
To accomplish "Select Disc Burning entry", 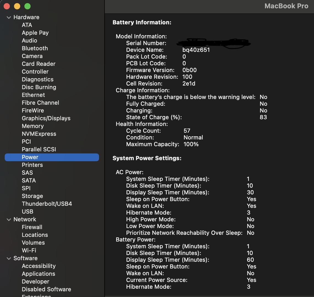I will tap(39, 87).
